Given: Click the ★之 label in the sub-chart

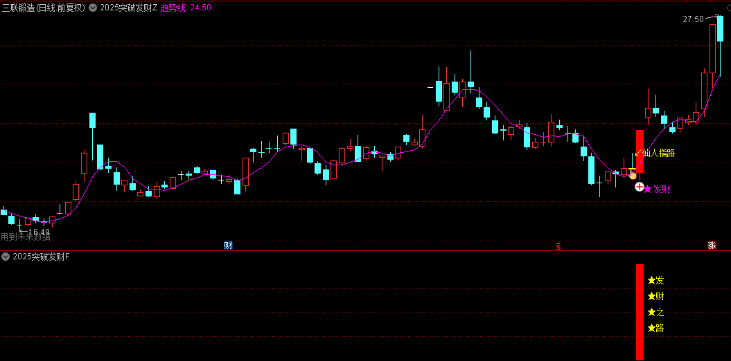Looking at the screenshot, I should (655, 312).
